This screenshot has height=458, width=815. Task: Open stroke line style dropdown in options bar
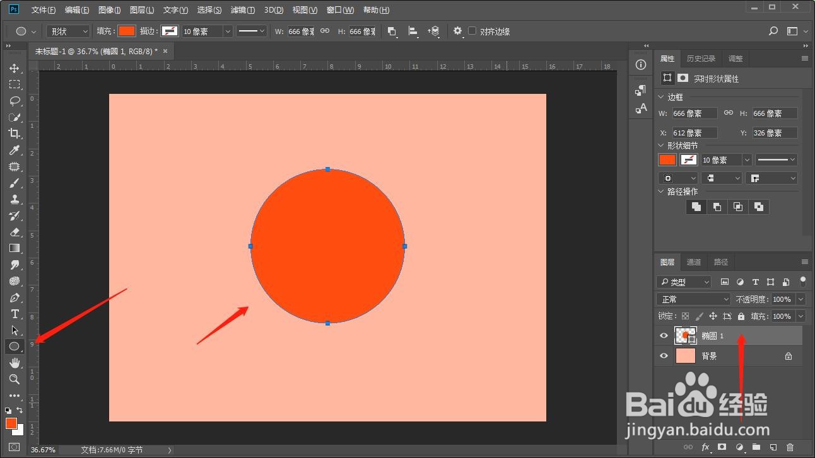[x=252, y=31]
